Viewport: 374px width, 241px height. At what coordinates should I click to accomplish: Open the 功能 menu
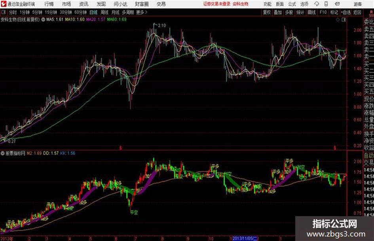click(268, 4)
